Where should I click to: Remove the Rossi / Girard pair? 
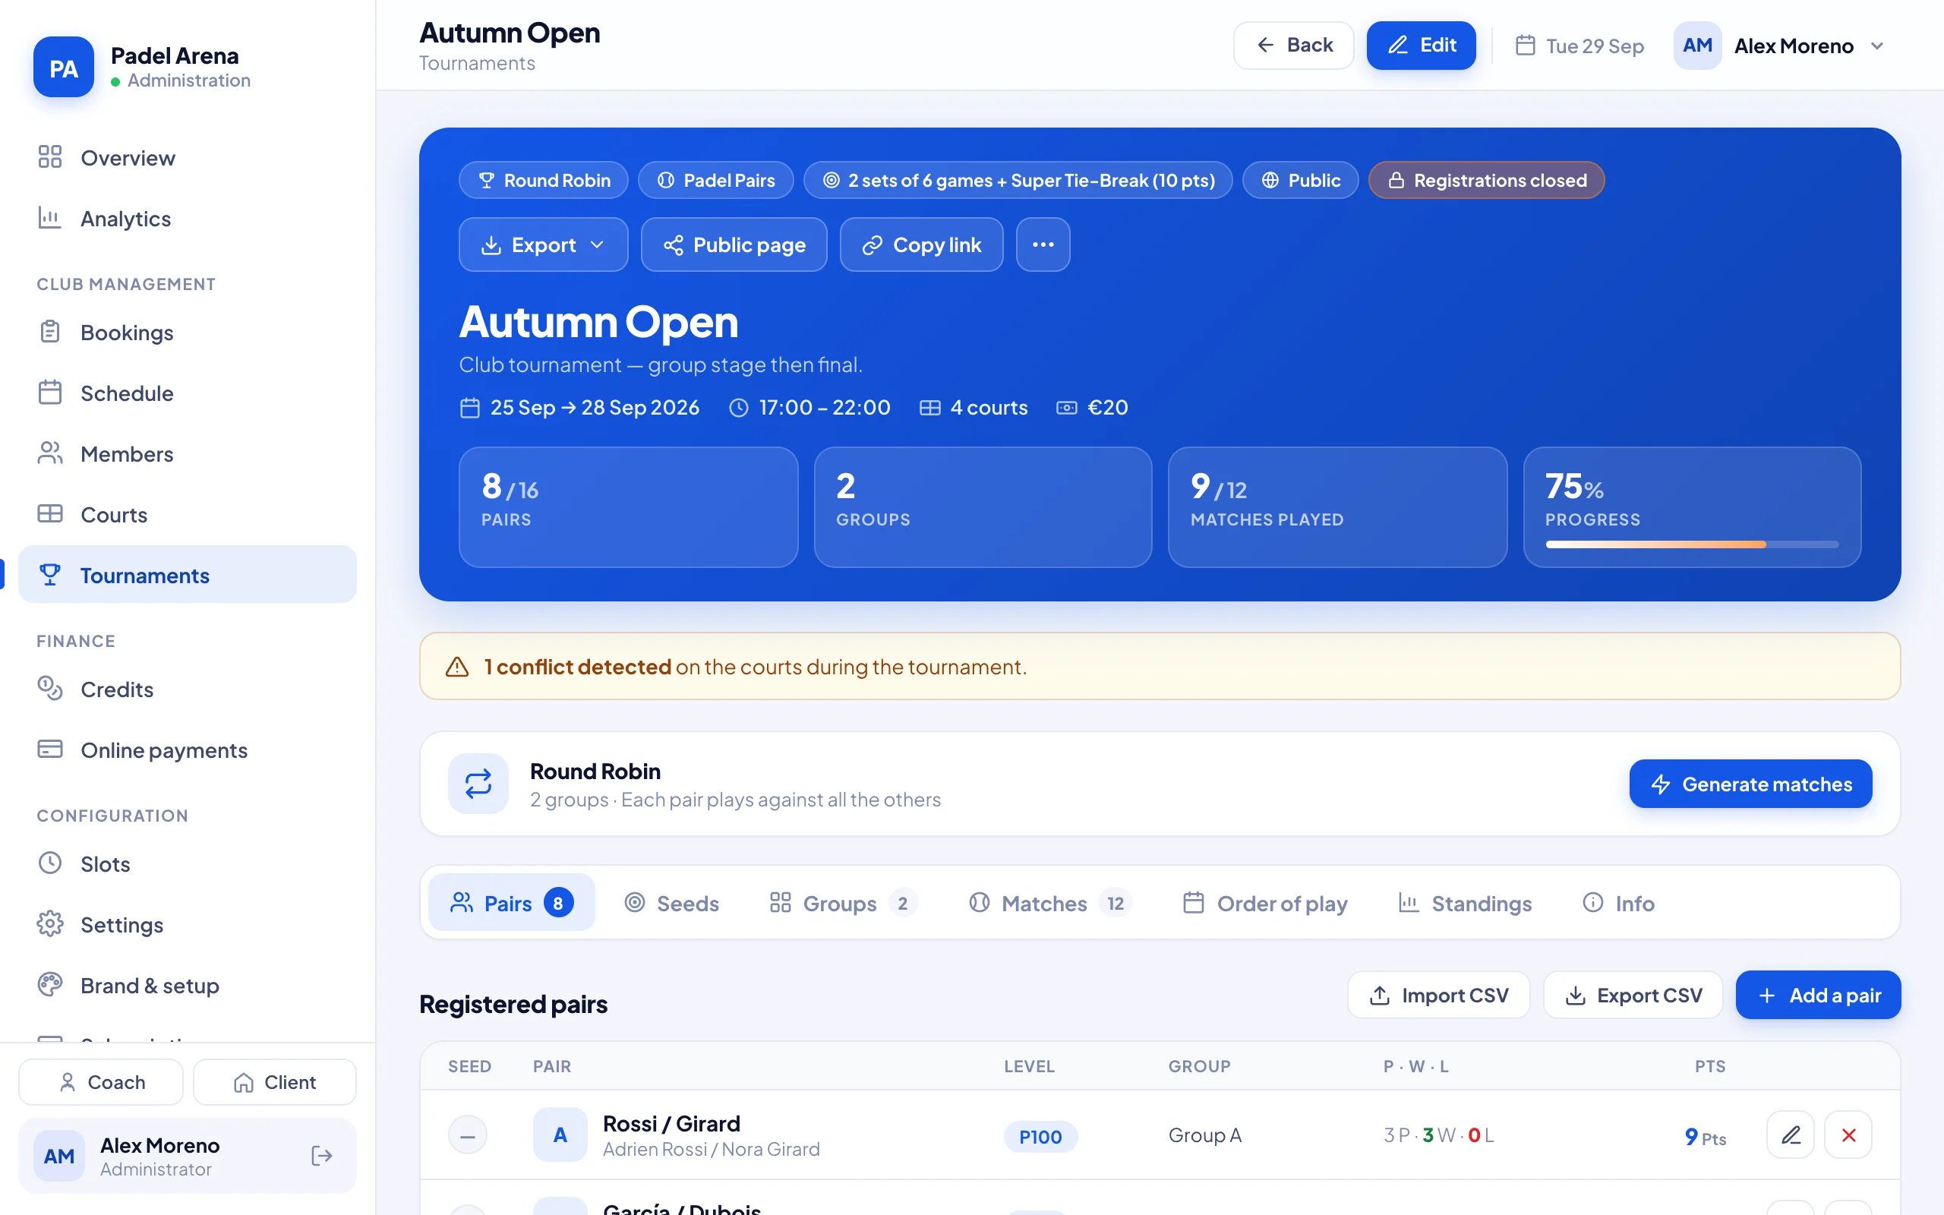pyautogui.click(x=1848, y=1135)
